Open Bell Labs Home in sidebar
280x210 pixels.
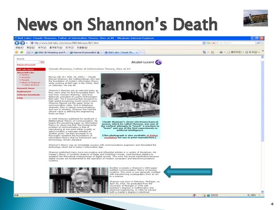[31, 70]
